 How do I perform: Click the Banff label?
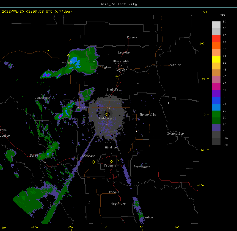34,156
